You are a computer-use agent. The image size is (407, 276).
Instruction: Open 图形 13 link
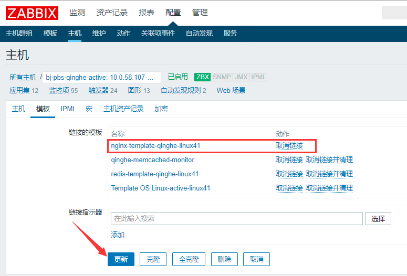[x=139, y=91]
